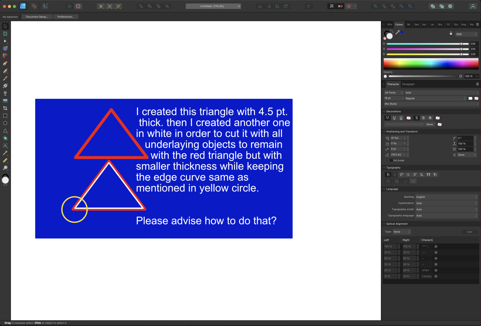481x326 pixels.
Task: Activate the Triangle shape tool
Action: click(5, 131)
